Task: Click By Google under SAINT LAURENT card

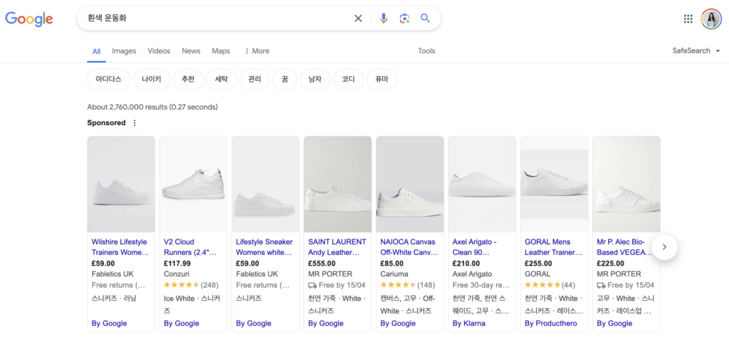Action: (x=326, y=323)
